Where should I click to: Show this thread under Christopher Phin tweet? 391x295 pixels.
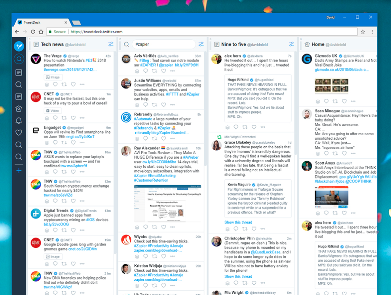click(x=238, y=276)
